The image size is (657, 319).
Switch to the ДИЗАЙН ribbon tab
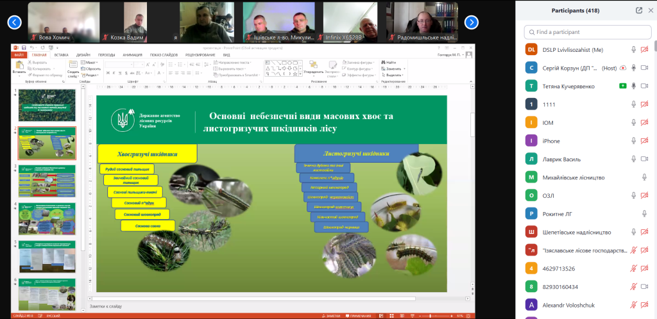click(x=83, y=55)
